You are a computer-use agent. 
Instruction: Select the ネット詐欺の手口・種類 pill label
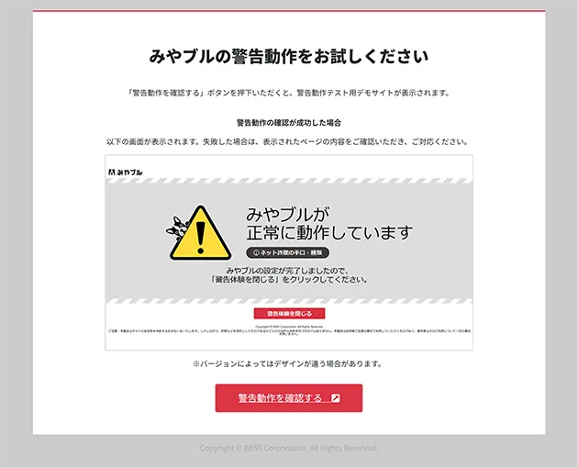click(287, 252)
